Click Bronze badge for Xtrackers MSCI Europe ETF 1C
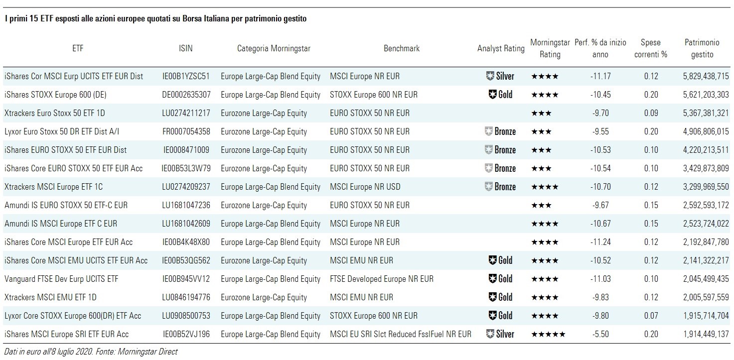Screen dimensions: 734x360 (x=500, y=187)
